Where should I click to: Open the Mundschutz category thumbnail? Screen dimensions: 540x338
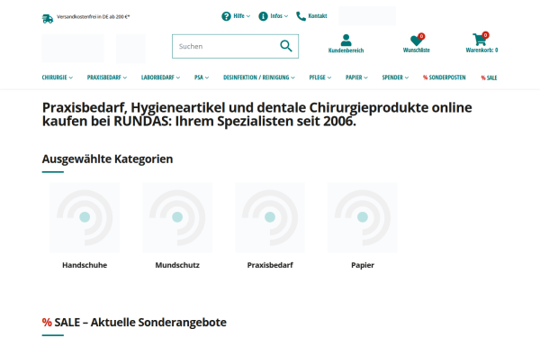point(177,217)
